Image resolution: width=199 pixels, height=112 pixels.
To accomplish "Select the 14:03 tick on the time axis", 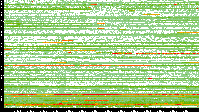I will (x=44, y=110).
